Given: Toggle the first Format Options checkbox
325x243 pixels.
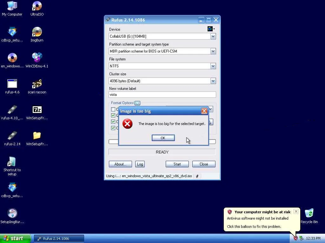Looking at the screenshot, I should tap(113, 109).
